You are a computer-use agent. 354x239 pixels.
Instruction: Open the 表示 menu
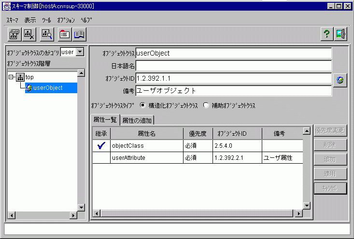(30, 20)
